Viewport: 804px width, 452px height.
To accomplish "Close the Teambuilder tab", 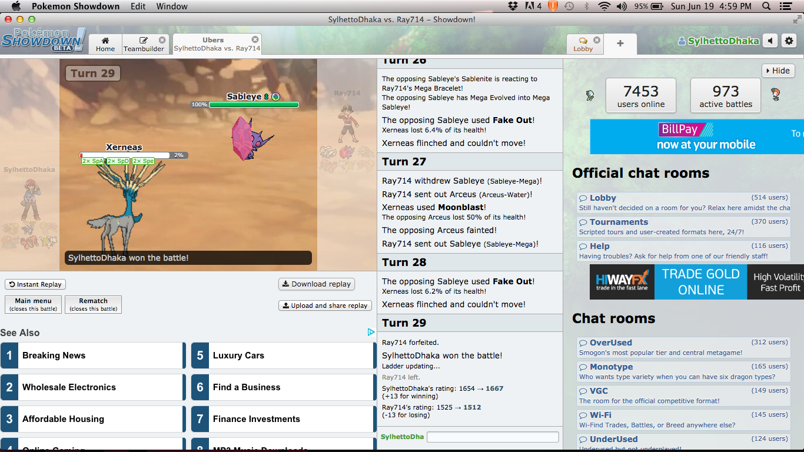I will [162, 40].
